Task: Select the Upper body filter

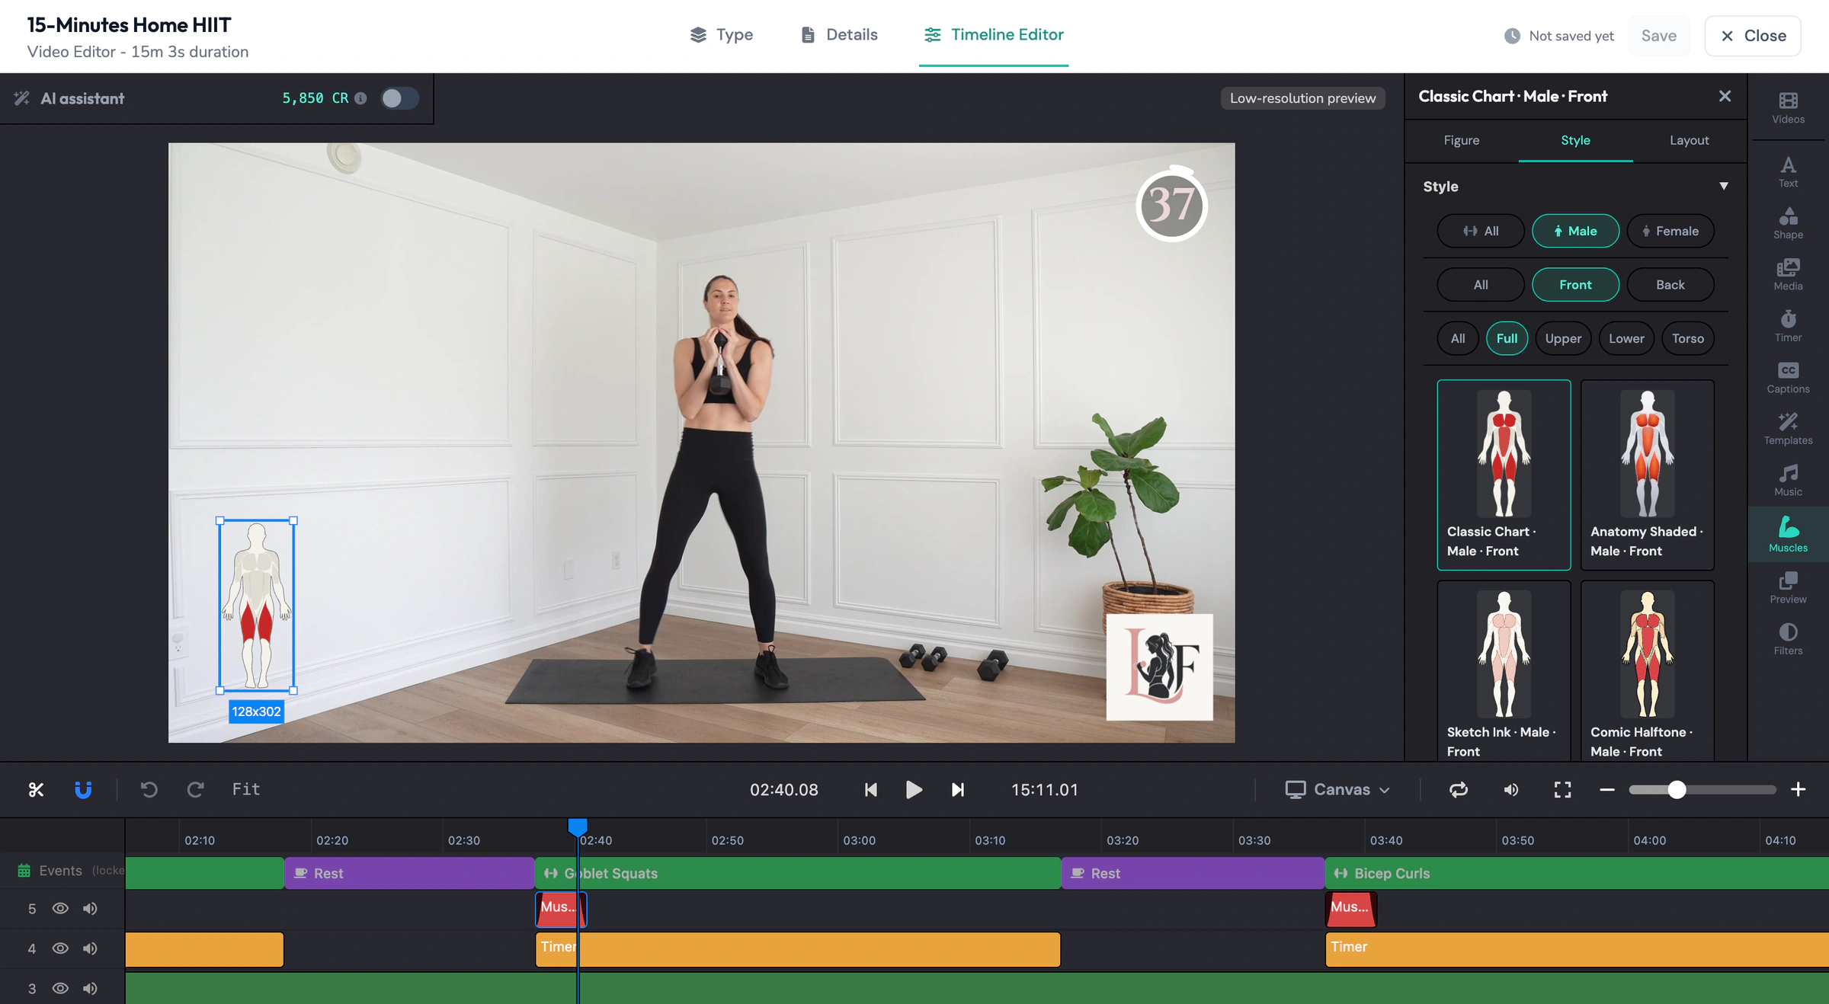Action: pyautogui.click(x=1563, y=338)
